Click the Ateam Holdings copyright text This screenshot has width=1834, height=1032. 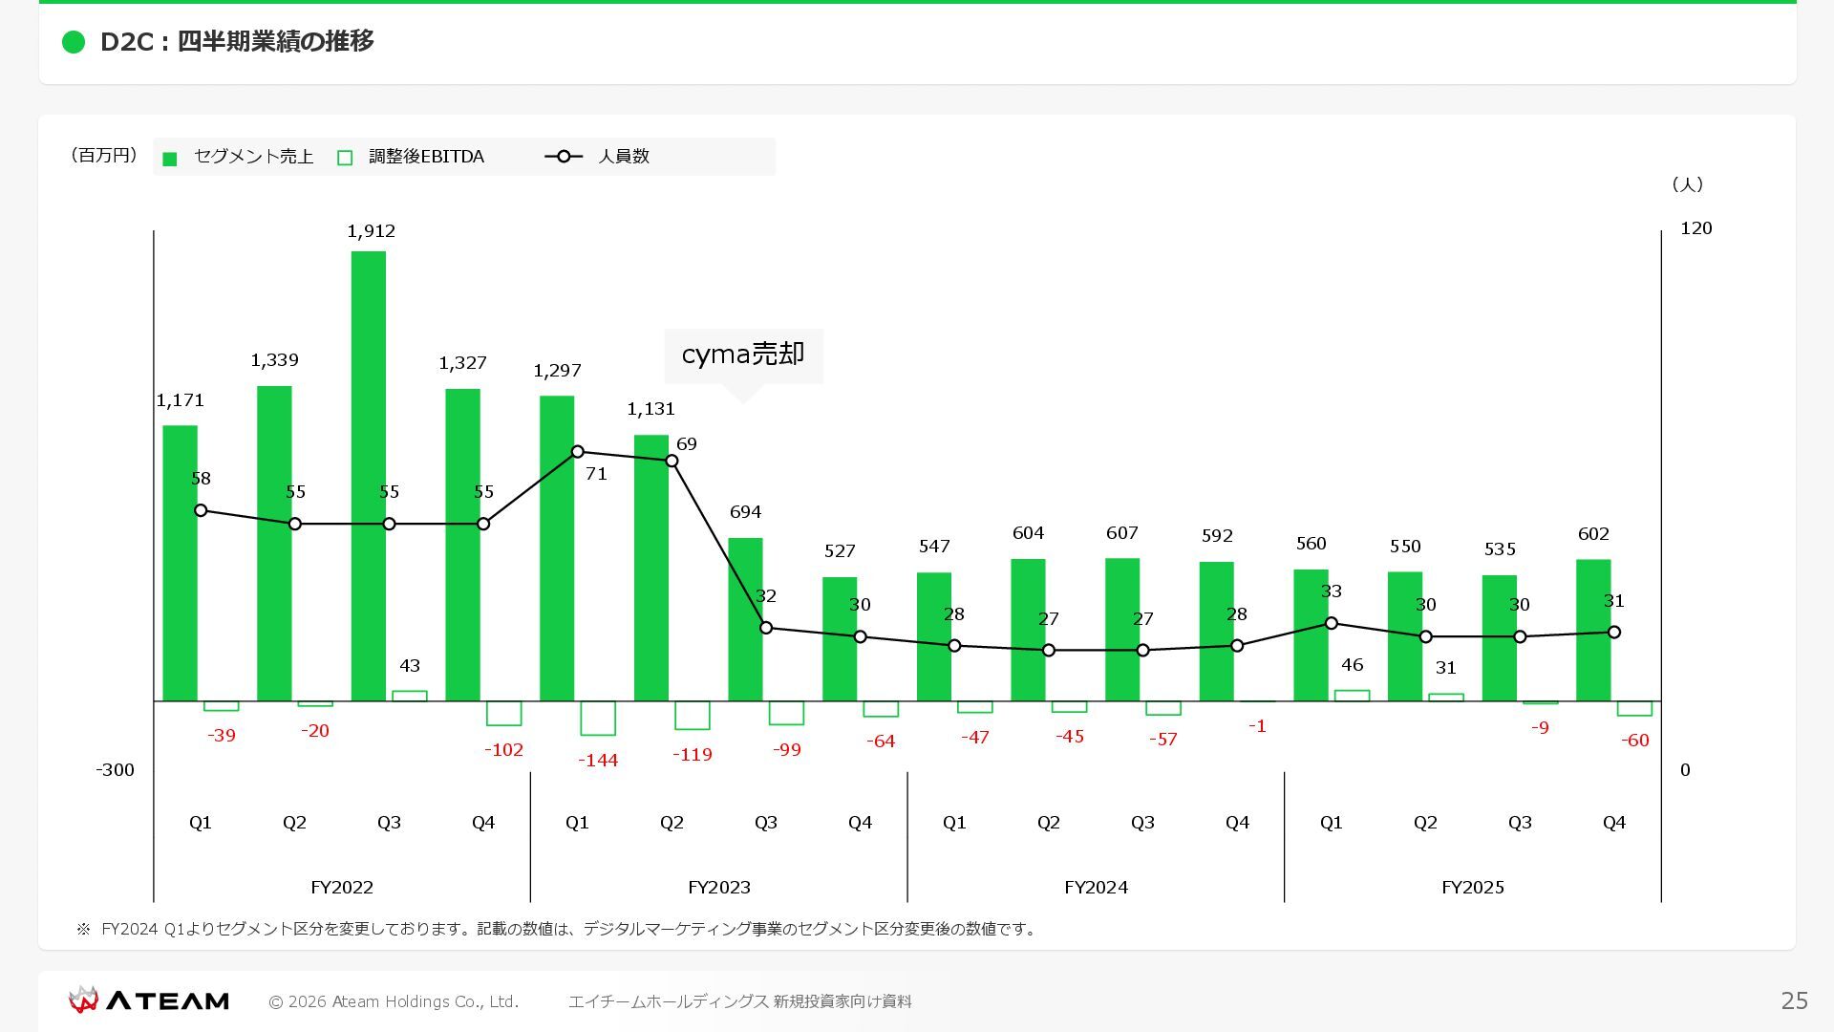click(x=394, y=1001)
